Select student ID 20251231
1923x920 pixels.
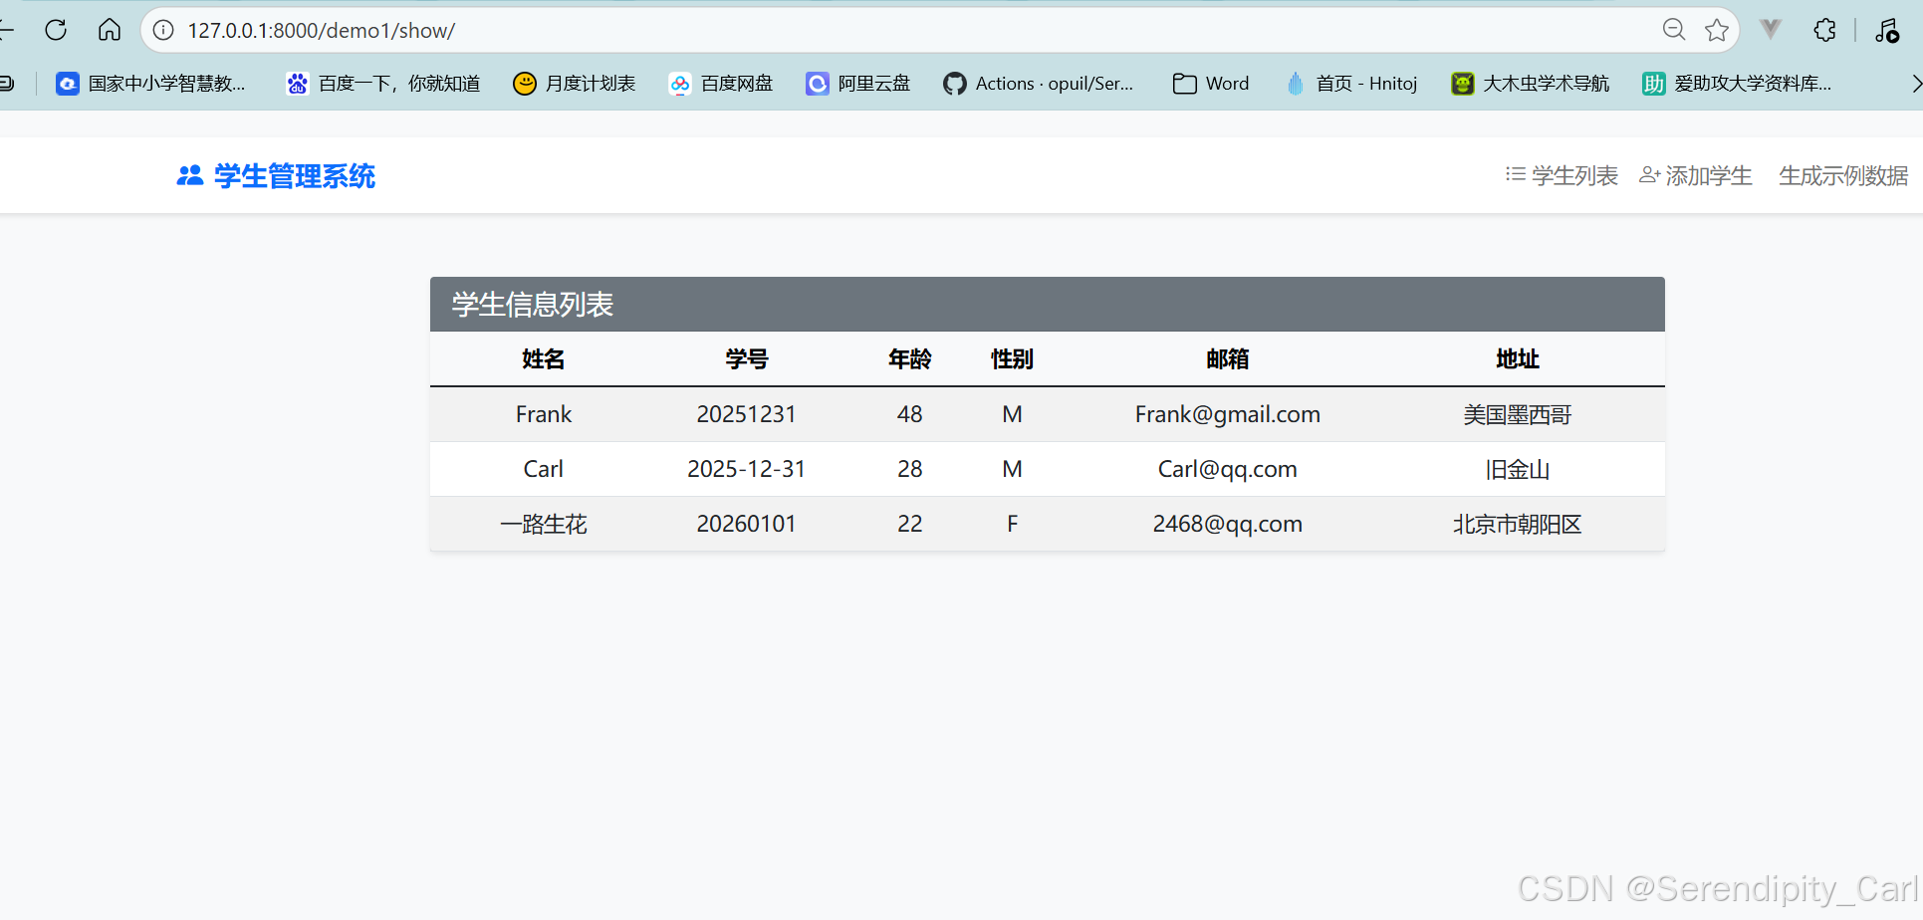[x=746, y=414]
